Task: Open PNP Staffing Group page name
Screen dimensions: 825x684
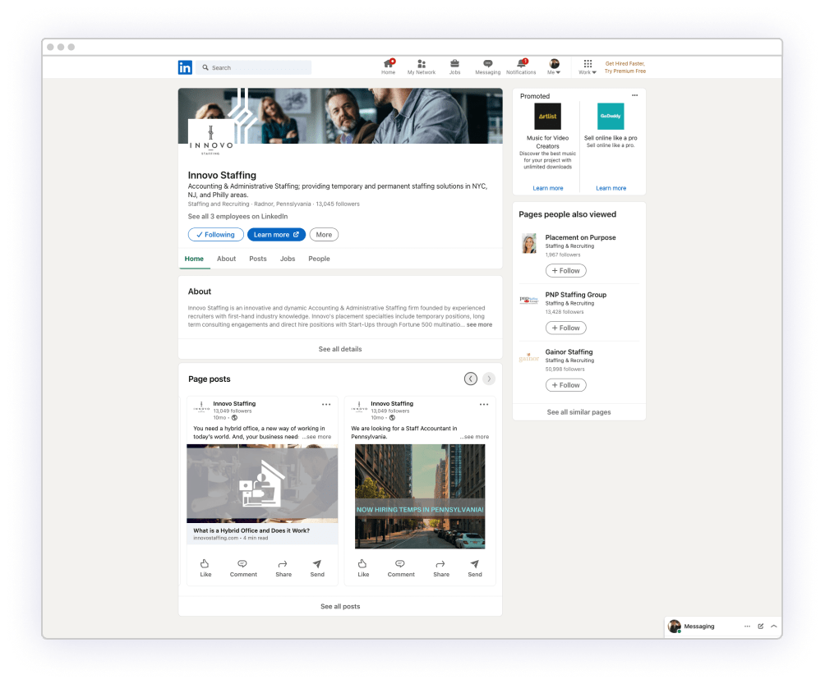Action: pos(575,295)
